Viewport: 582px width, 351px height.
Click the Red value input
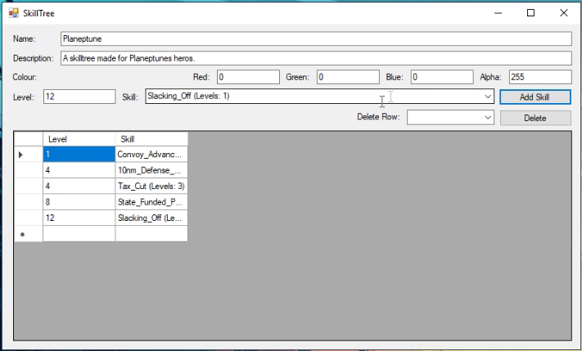248,77
